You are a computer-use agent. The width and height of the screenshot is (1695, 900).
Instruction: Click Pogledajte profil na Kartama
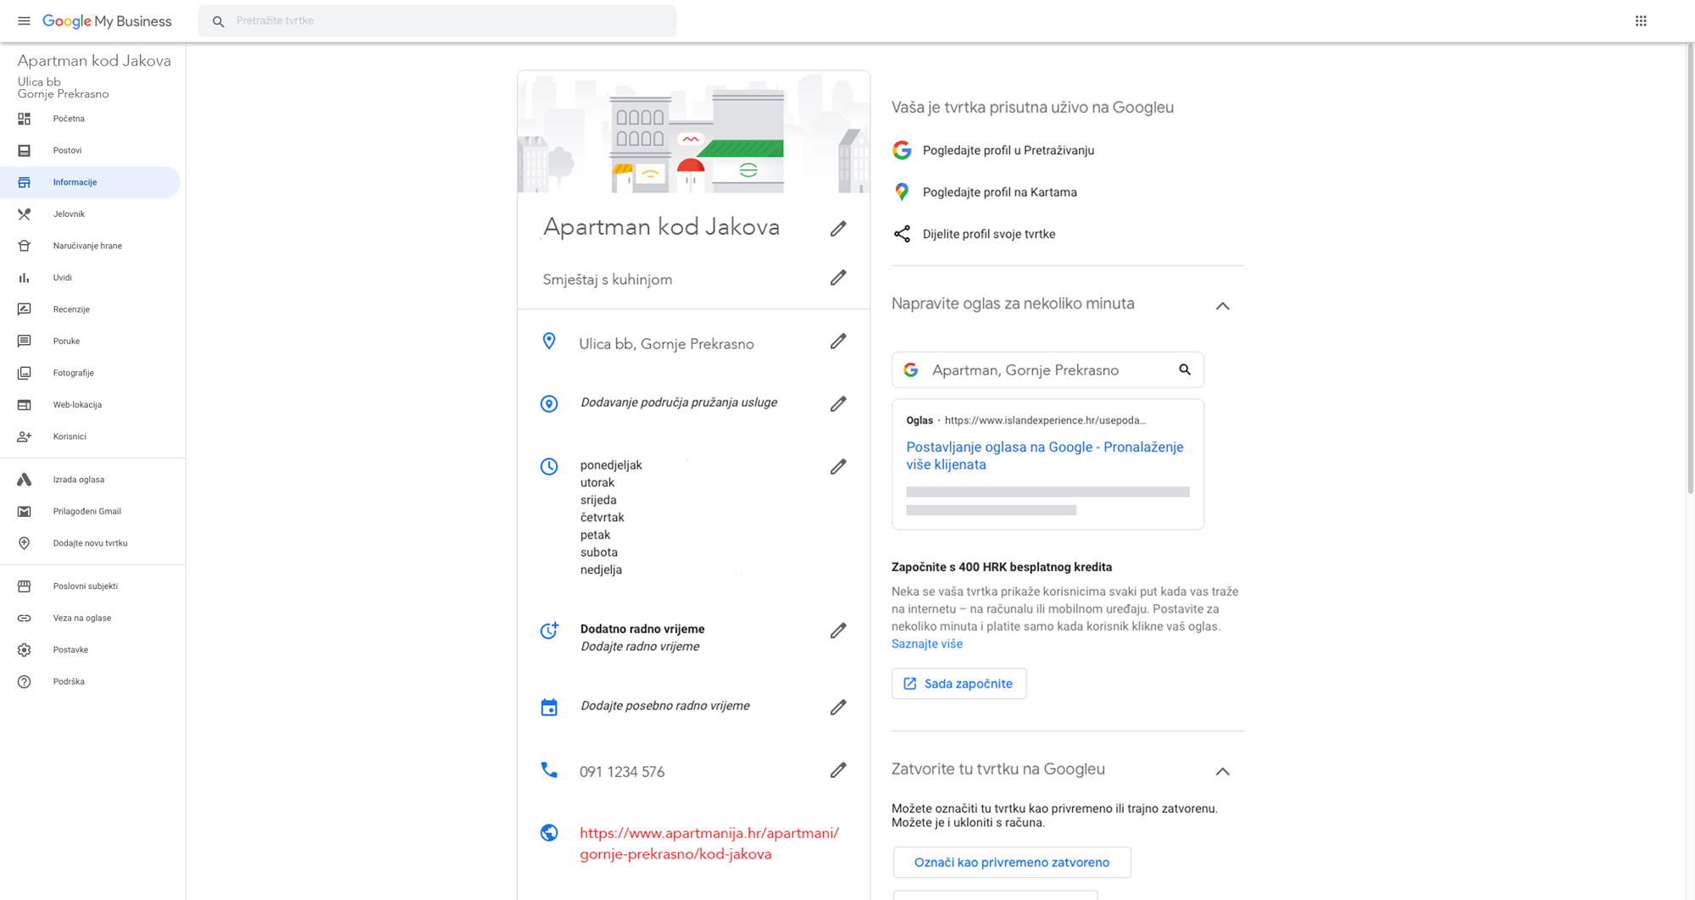tap(1000, 192)
